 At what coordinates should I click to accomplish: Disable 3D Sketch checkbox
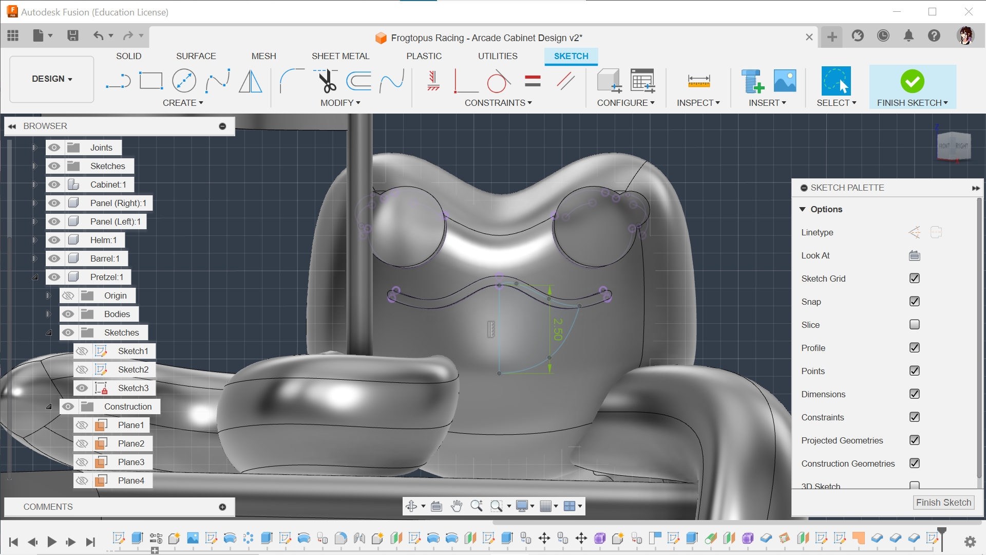pyautogui.click(x=914, y=486)
